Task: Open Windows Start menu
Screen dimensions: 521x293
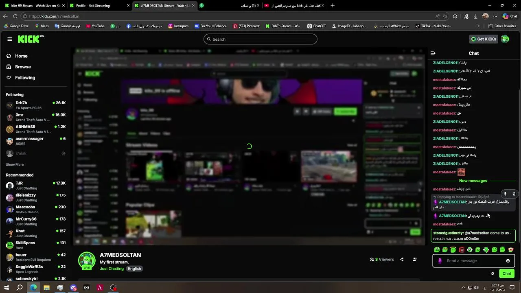Action: pyautogui.click(x=7, y=288)
